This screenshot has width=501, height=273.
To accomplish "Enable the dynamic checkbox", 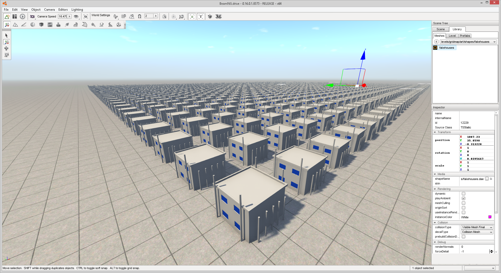I will pyautogui.click(x=463, y=194).
